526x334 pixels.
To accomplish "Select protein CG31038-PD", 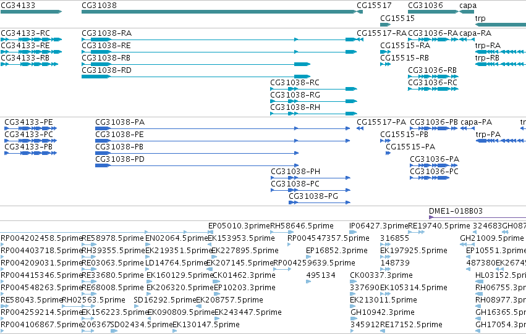I will coord(120,159).
